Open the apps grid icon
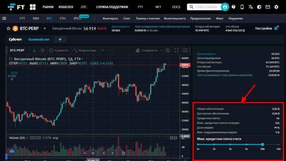286x161 pixels. click(x=33, y=7)
